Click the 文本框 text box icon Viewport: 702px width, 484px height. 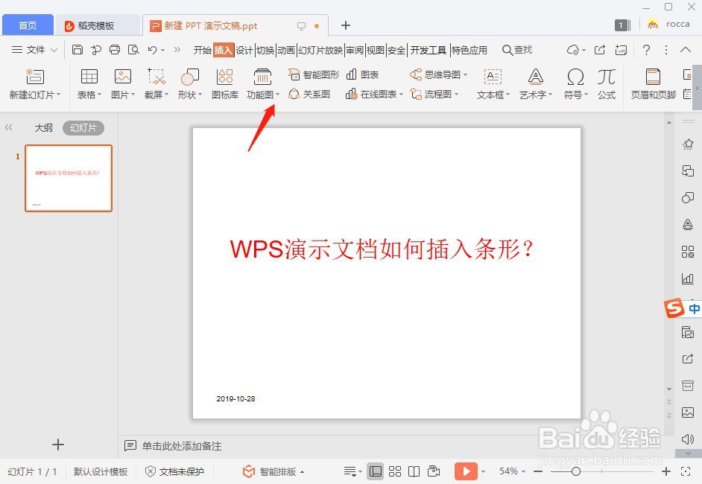493,77
